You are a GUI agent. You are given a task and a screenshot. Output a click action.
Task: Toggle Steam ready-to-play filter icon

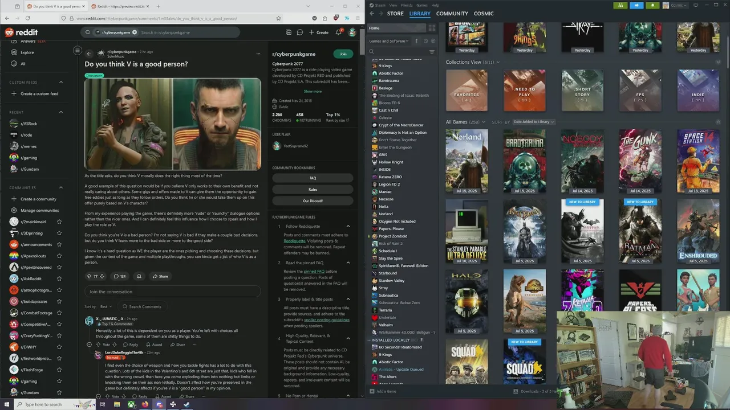pyautogui.click(x=433, y=41)
